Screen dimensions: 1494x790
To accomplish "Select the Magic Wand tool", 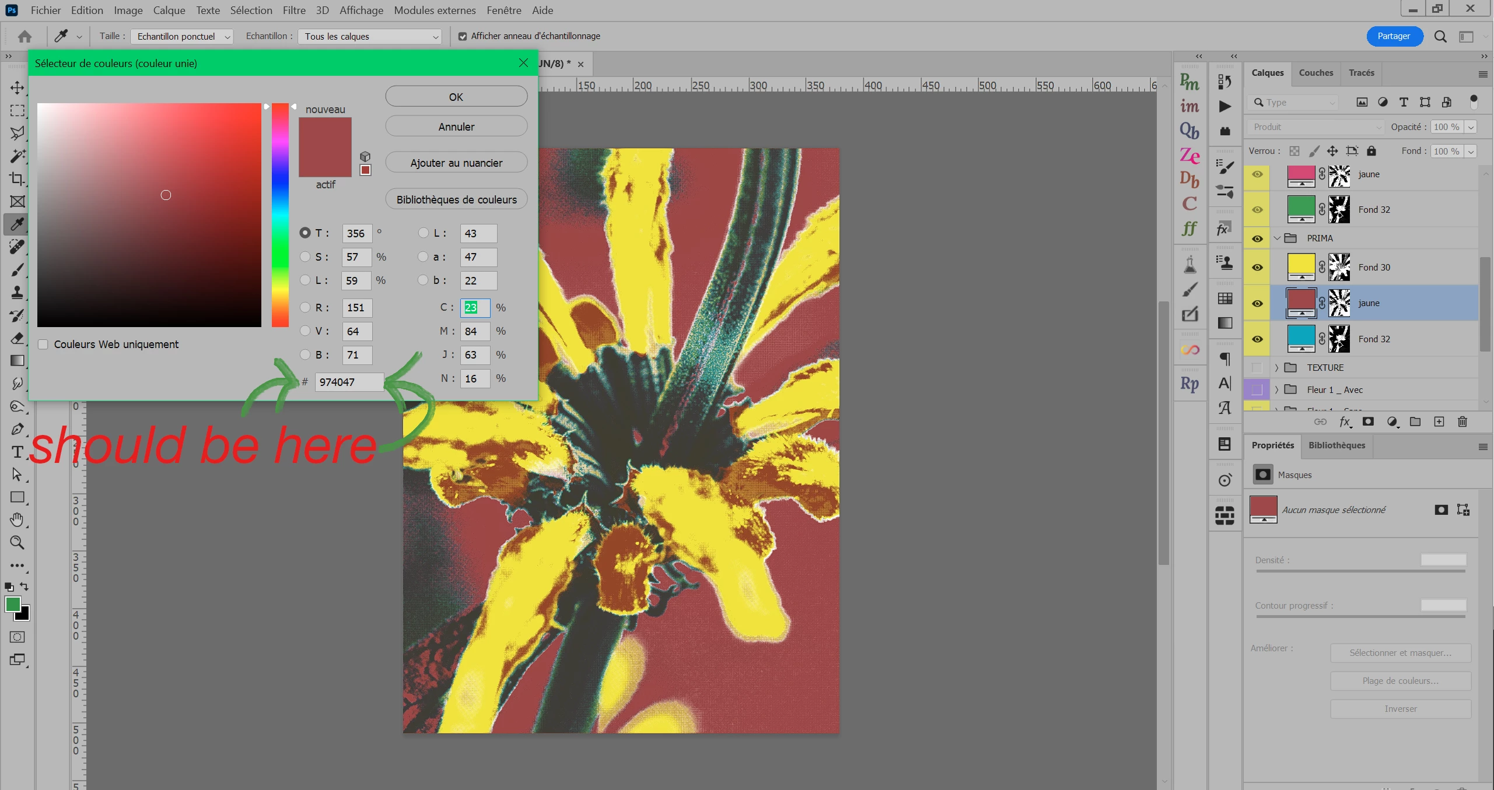I will coord(17,156).
